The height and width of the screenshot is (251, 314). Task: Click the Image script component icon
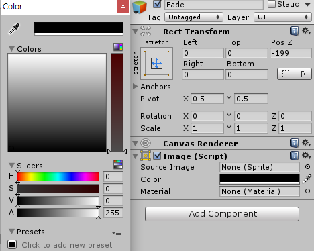click(x=146, y=156)
